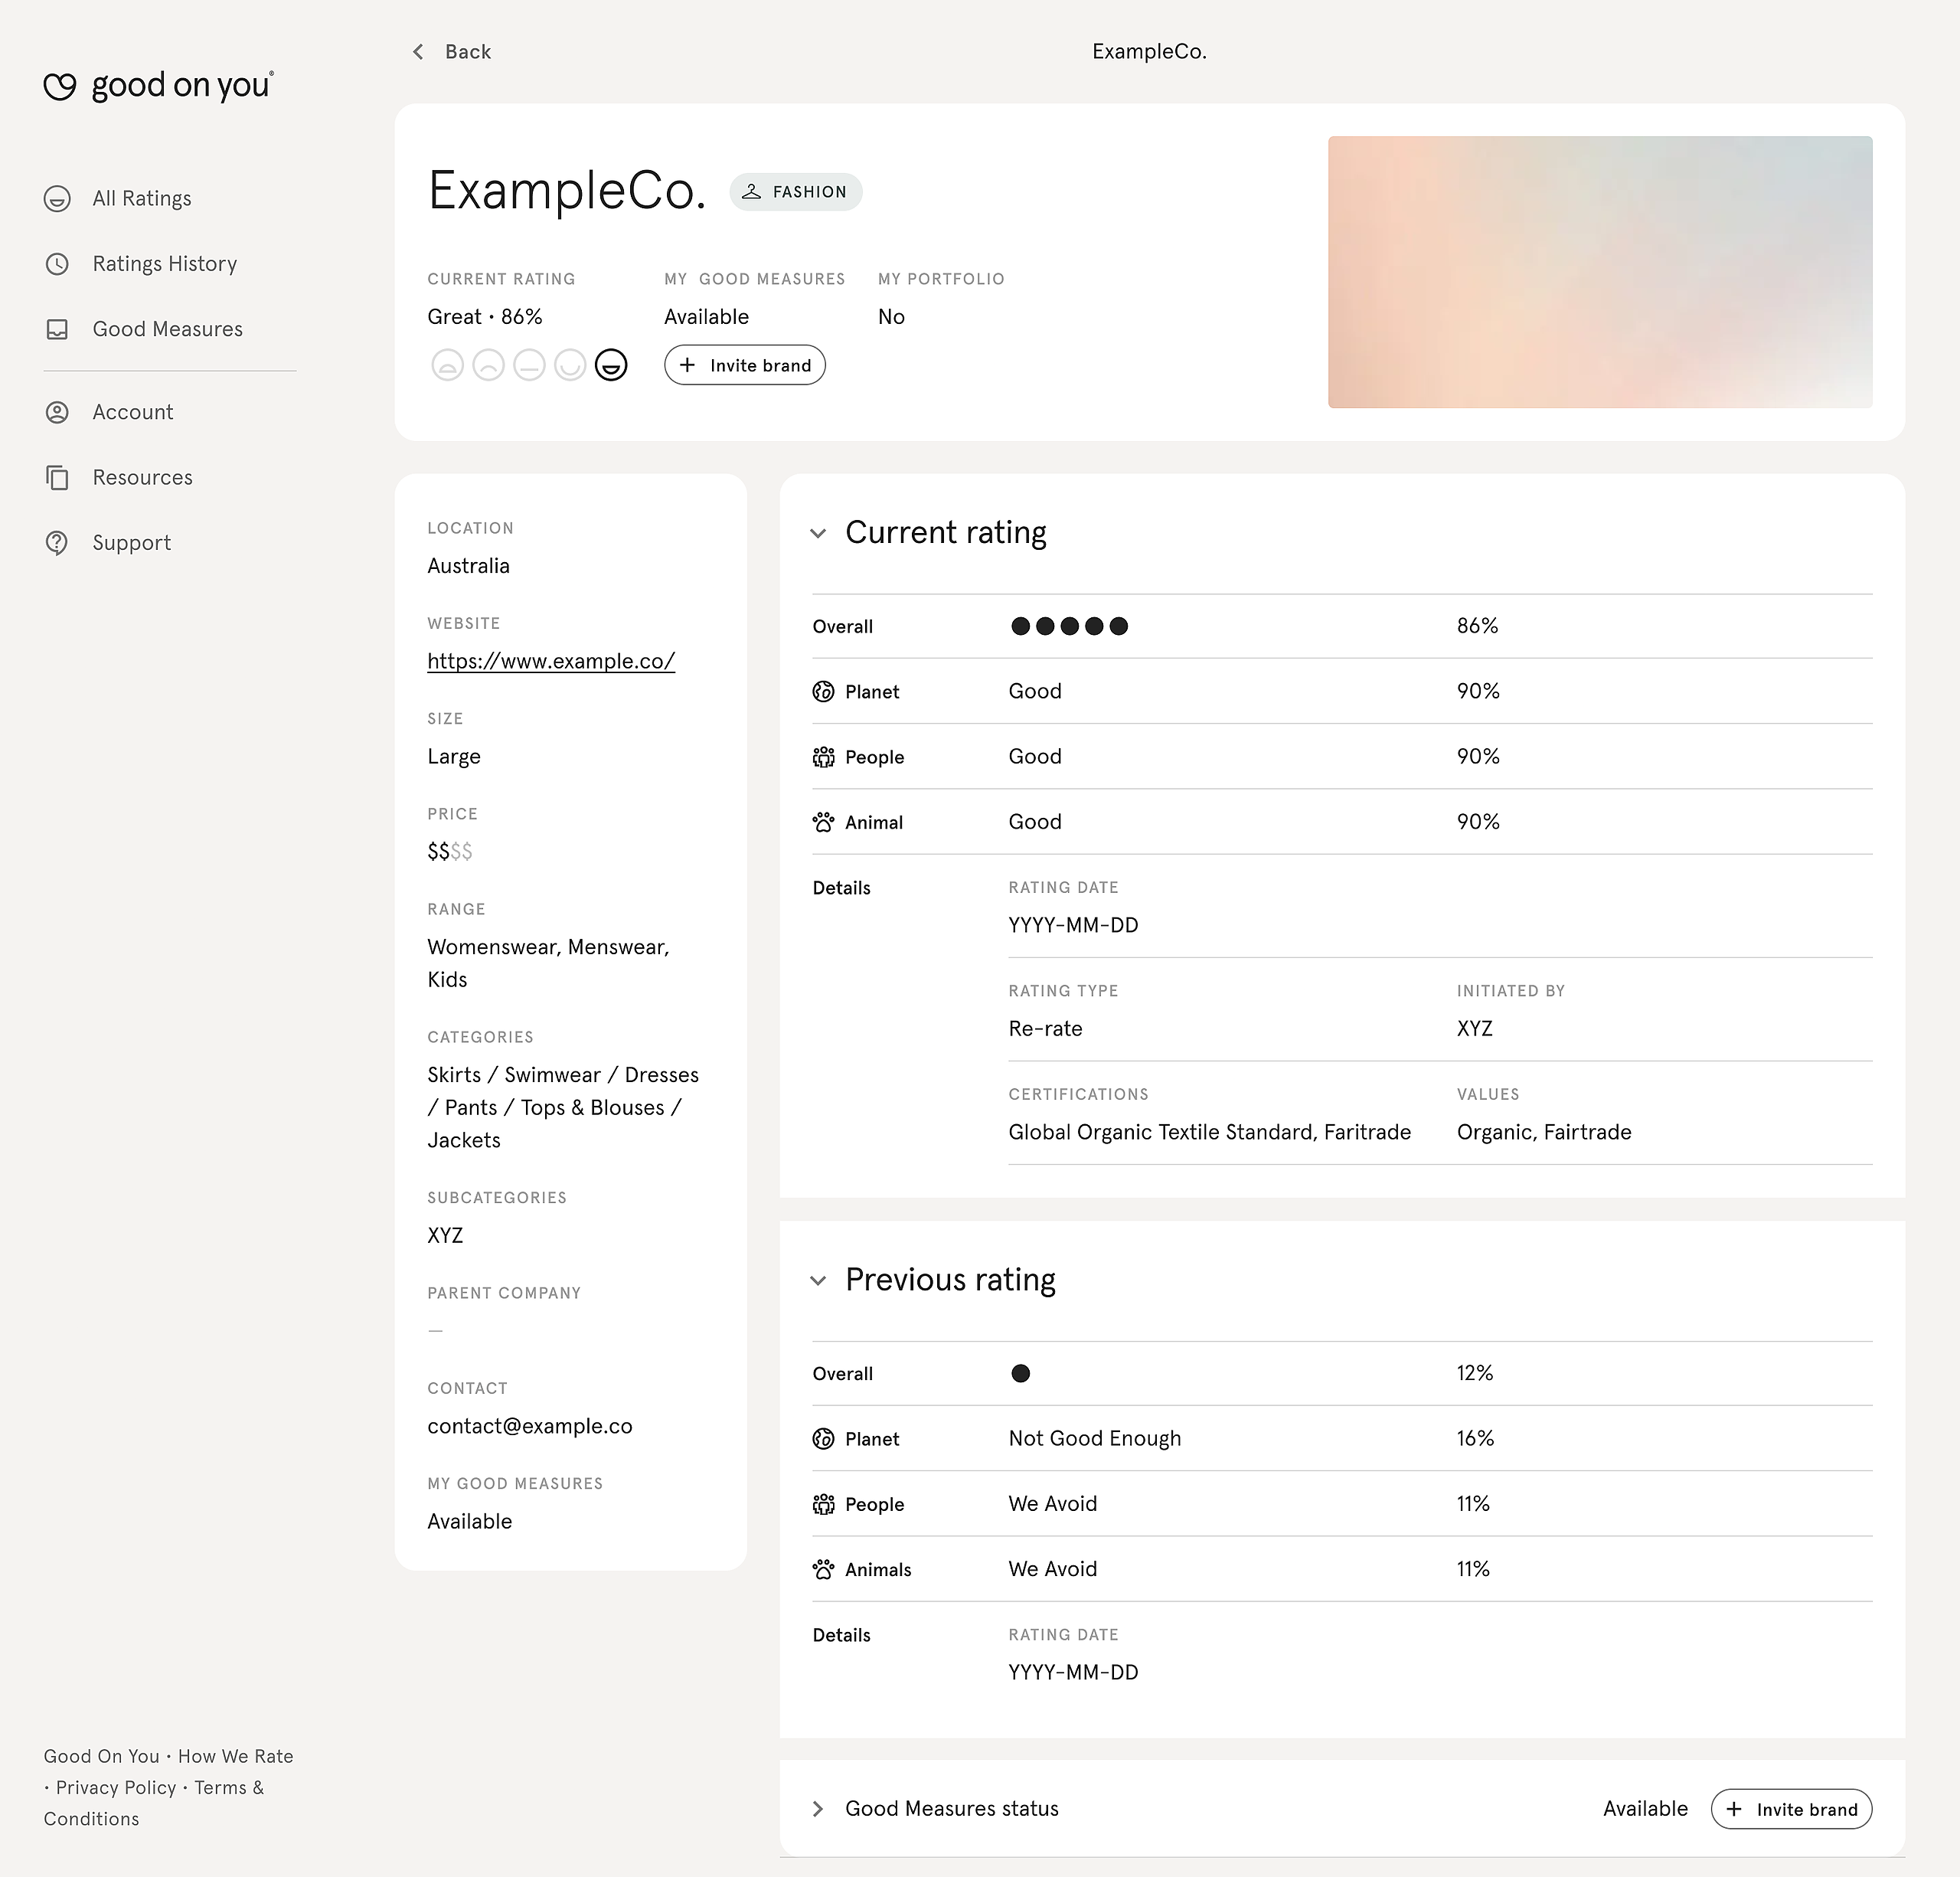The image size is (1960, 1877).
Task: Click 'Global Organic Textile Standard, Faritrade' certifications
Action: click(1210, 1132)
